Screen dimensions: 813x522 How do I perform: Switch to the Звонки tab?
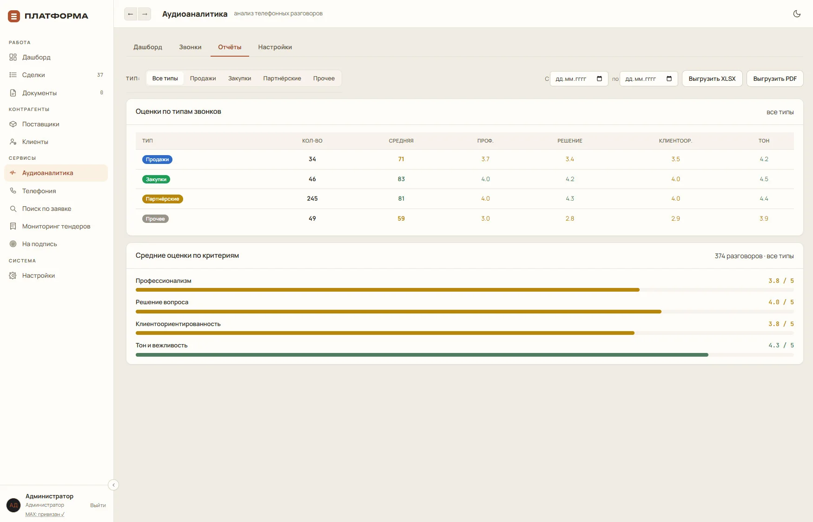(x=190, y=47)
